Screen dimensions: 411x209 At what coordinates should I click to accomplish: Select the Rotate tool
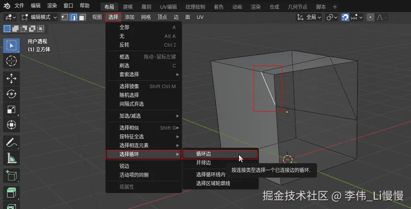tap(11, 94)
